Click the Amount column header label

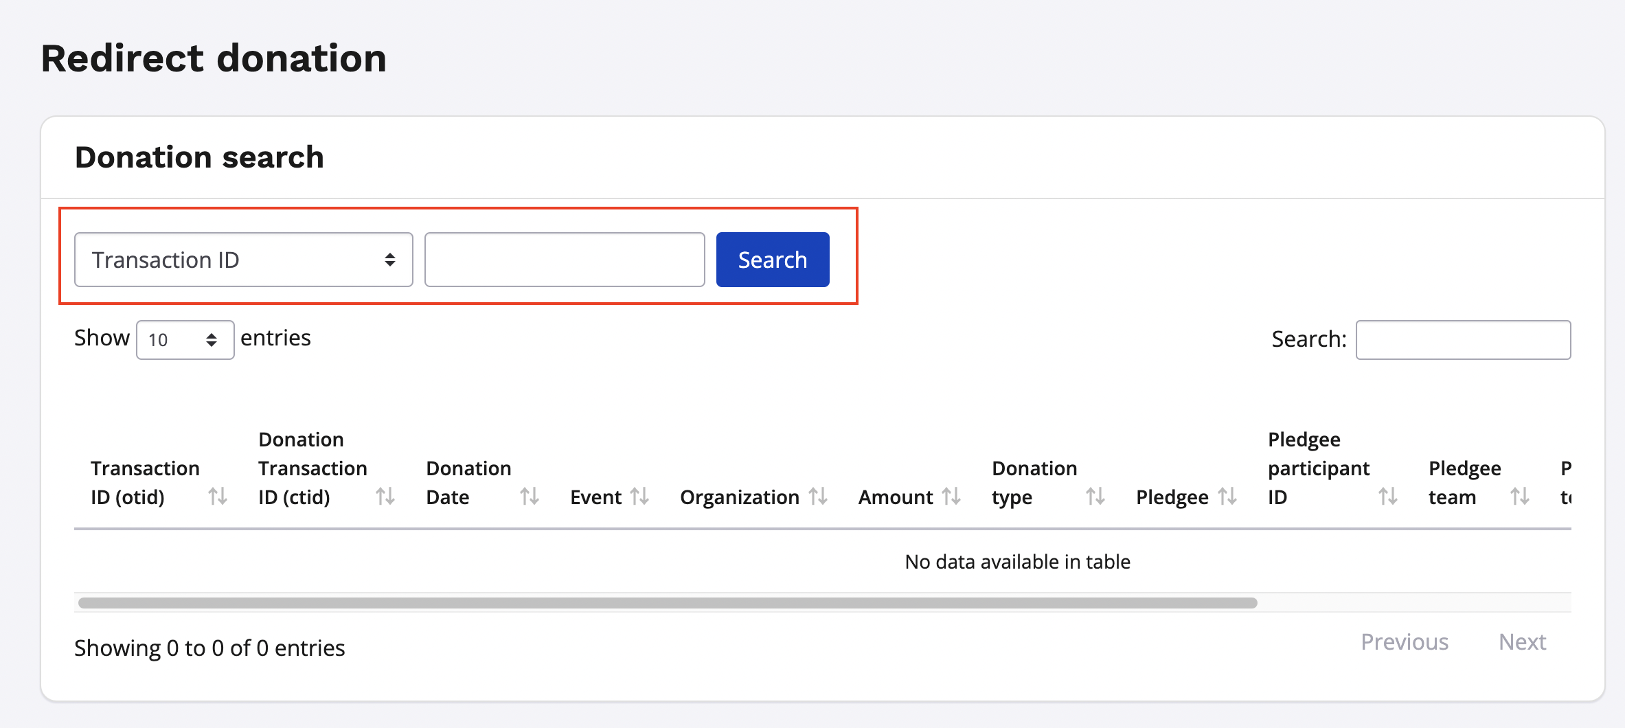895,497
